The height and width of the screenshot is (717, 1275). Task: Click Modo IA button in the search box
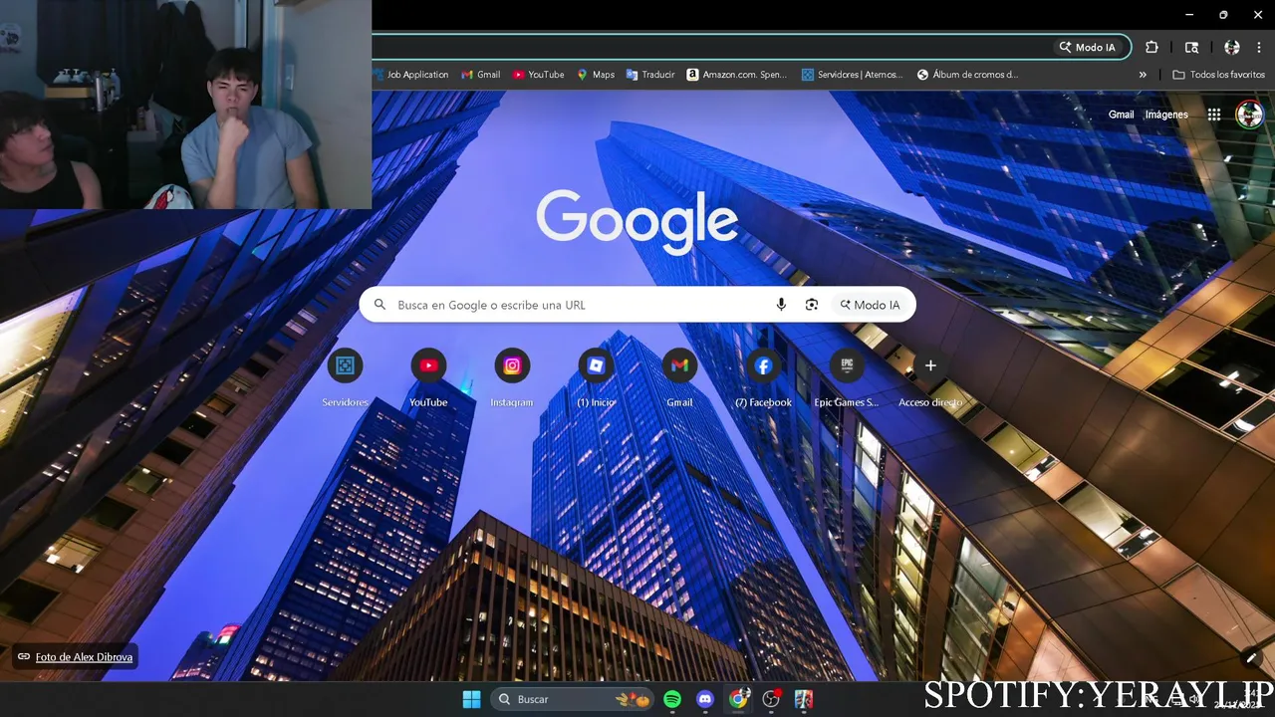(x=870, y=305)
